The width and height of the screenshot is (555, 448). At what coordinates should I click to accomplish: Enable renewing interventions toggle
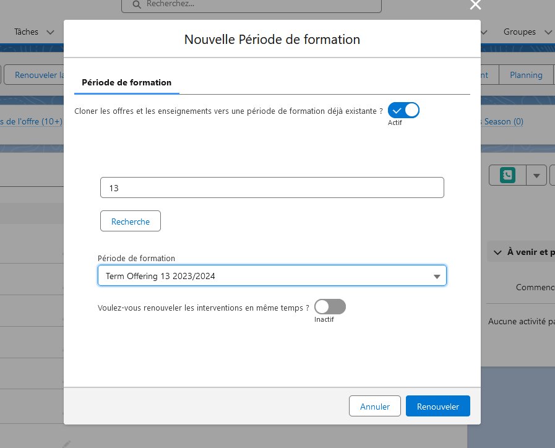pyautogui.click(x=330, y=307)
